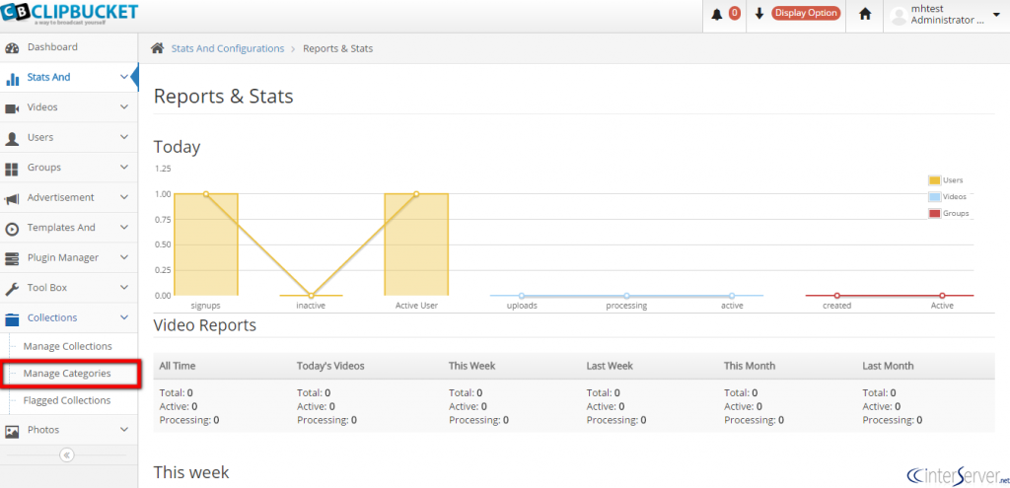1010x488 pixels.
Task: Go to the home icon in header
Action: [865, 14]
